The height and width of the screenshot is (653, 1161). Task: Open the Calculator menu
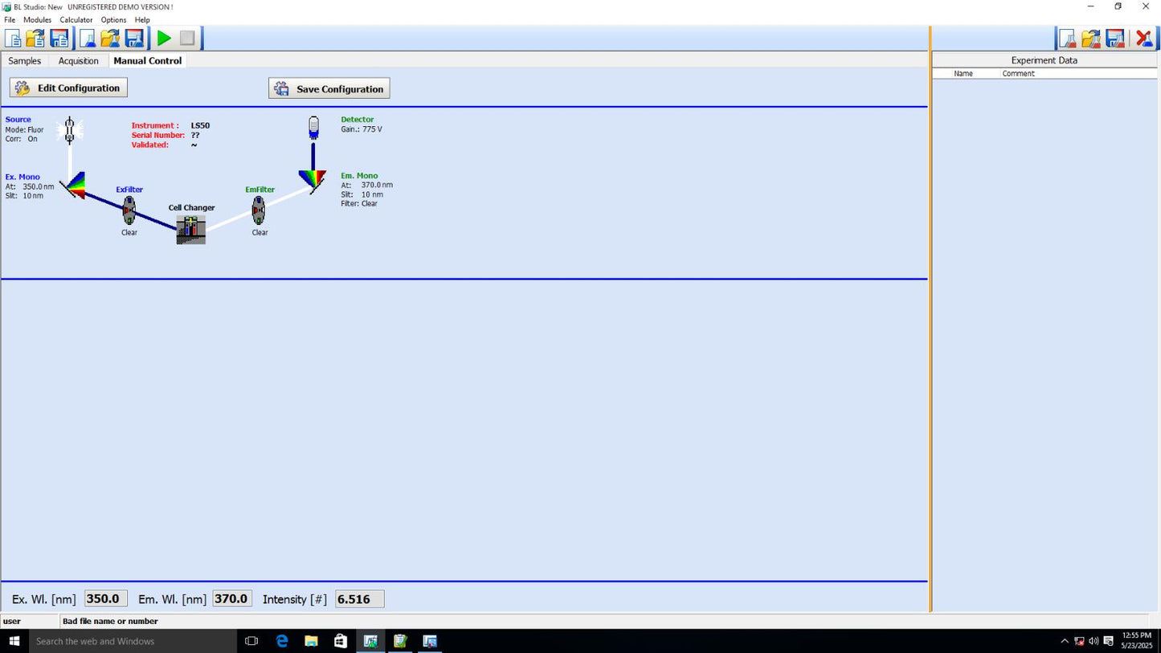(76, 19)
